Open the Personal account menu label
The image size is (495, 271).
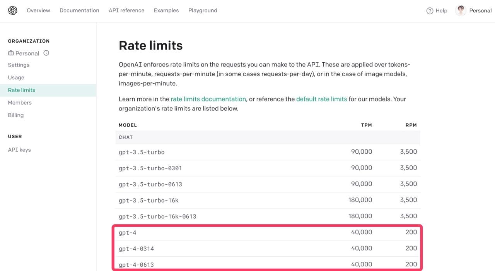click(x=480, y=10)
